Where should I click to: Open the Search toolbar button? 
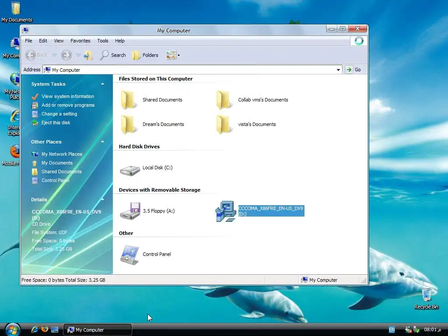113,55
